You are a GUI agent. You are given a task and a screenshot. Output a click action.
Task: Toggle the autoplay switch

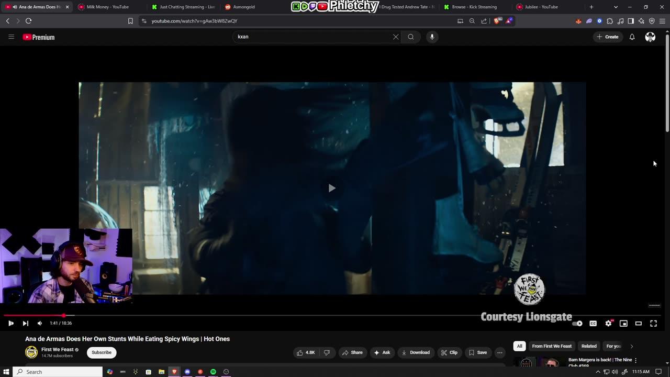(x=577, y=324)
